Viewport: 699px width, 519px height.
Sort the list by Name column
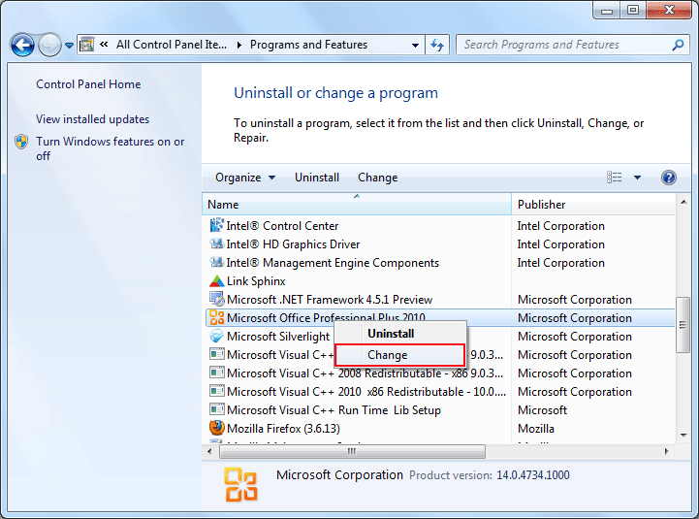pyautogui.click(x=357, y=205)
